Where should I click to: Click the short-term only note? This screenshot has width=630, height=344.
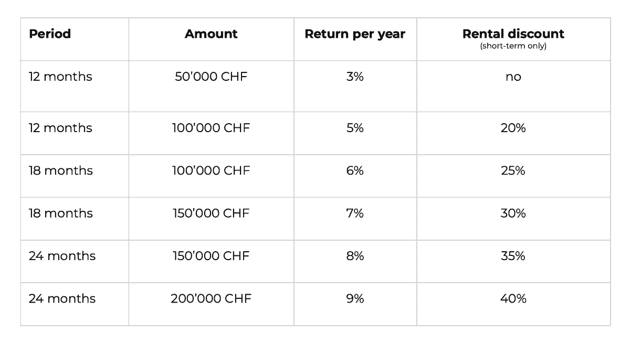pos(513,46)
